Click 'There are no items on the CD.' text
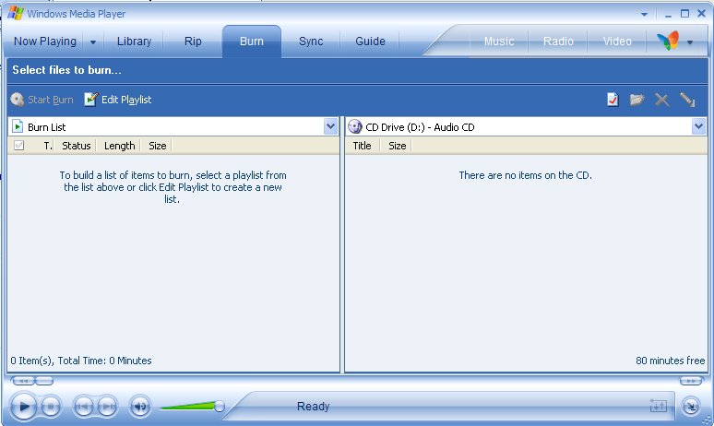714x426 pixels. tap(526, 175)
